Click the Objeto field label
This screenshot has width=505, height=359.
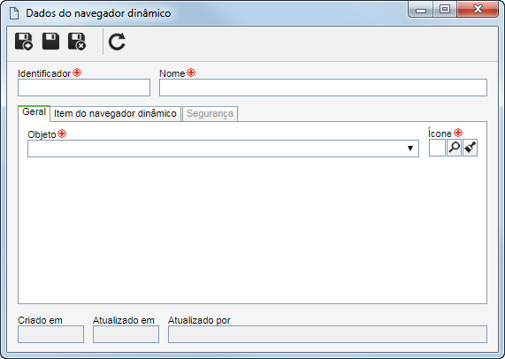[42, 134]
